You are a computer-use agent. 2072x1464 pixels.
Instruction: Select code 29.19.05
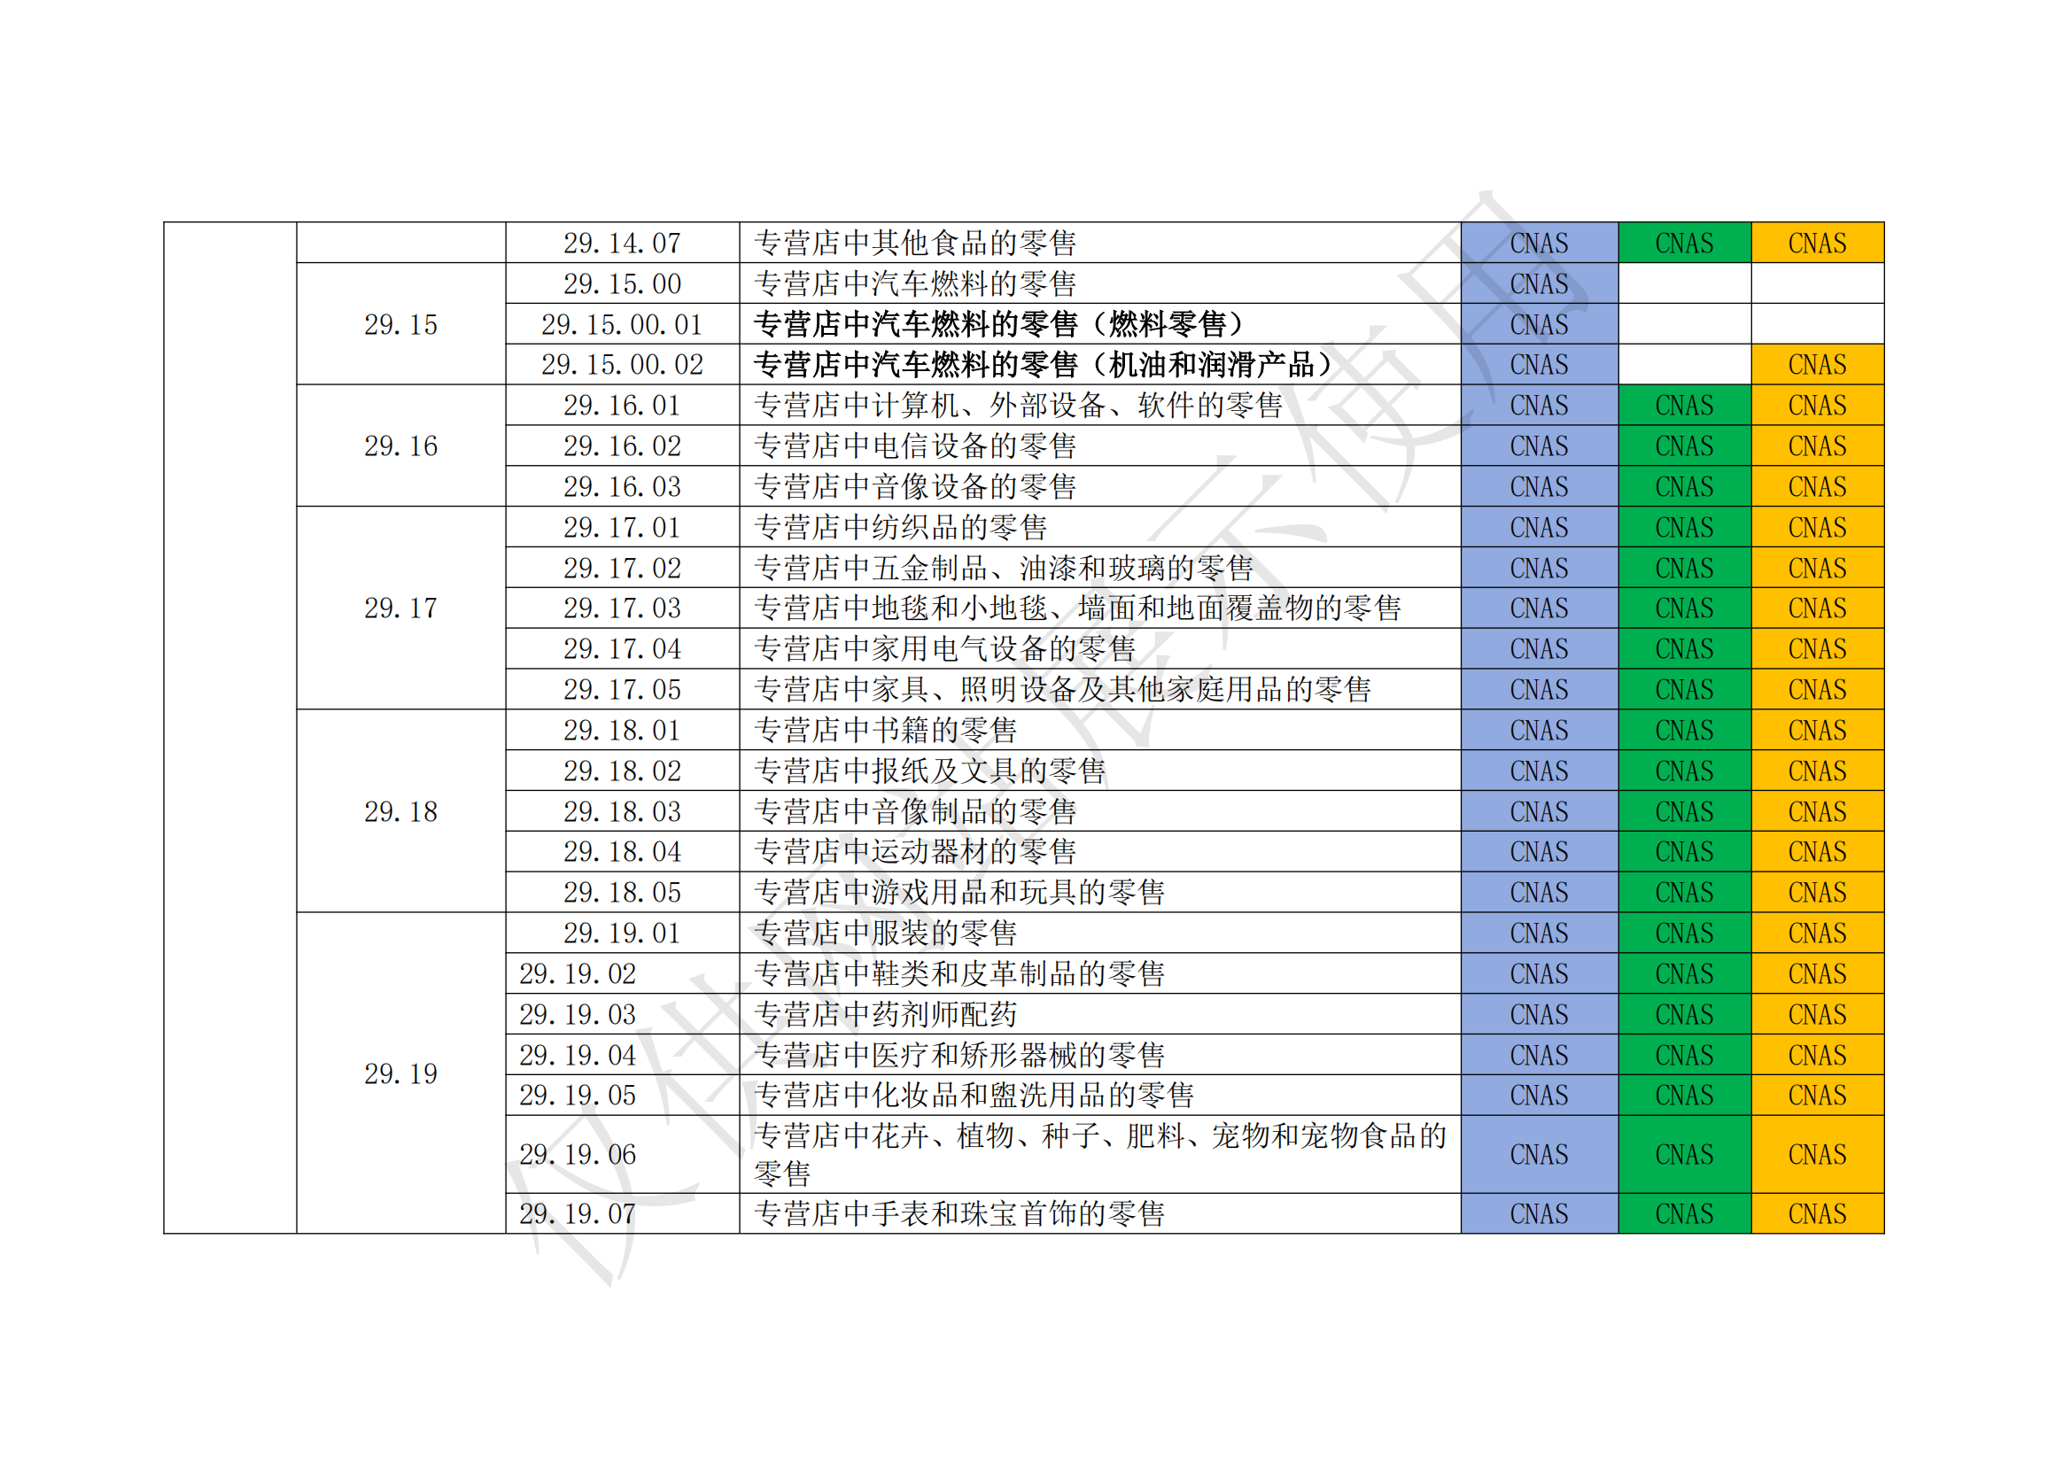pyautogui.click(x=578, y=1095)
